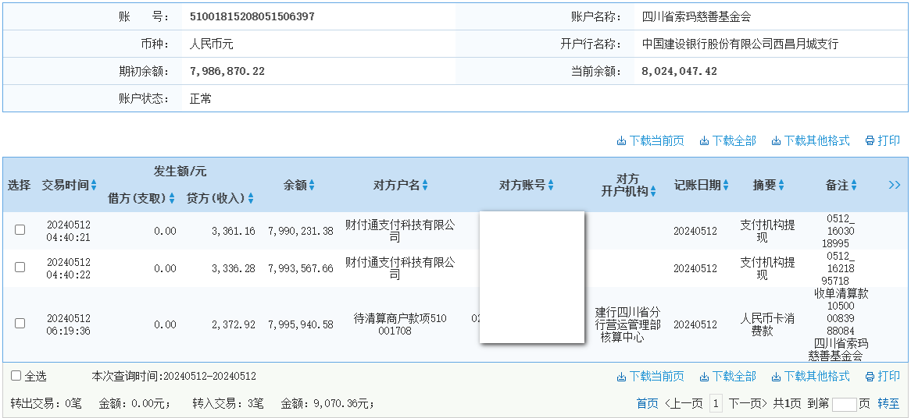Viewport: 911px width, 418px height.
Task: Click 建行四川省分行营运管理部核算中心 cell
Action: pos(627,324)
